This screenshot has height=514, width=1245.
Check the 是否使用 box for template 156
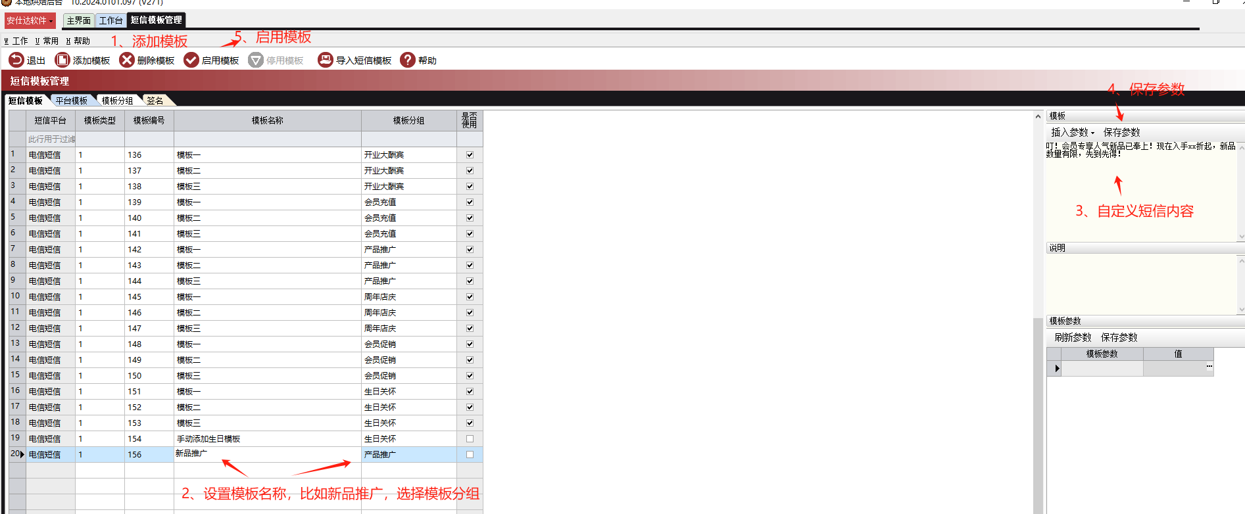pos(470,454)
